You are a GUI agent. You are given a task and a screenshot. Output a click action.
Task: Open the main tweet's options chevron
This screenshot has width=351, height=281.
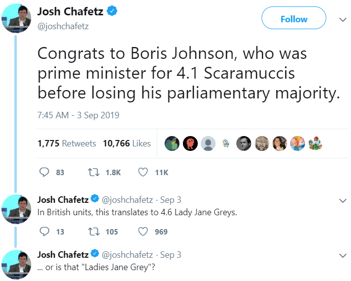tap(342, 19)
